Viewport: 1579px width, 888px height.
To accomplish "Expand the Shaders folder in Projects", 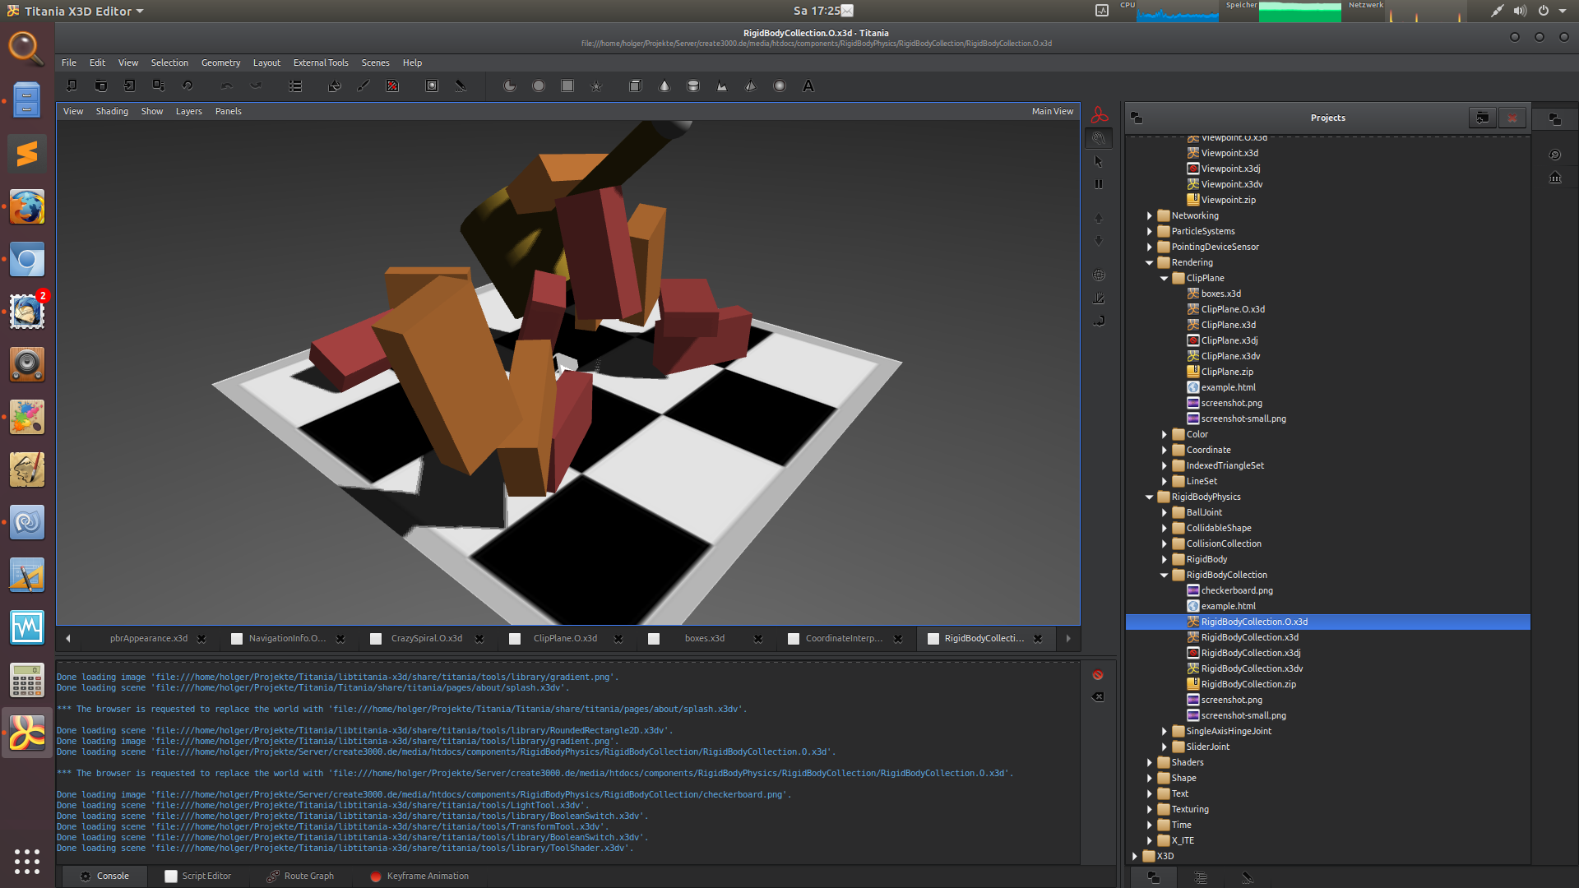I will point(1149,762).
